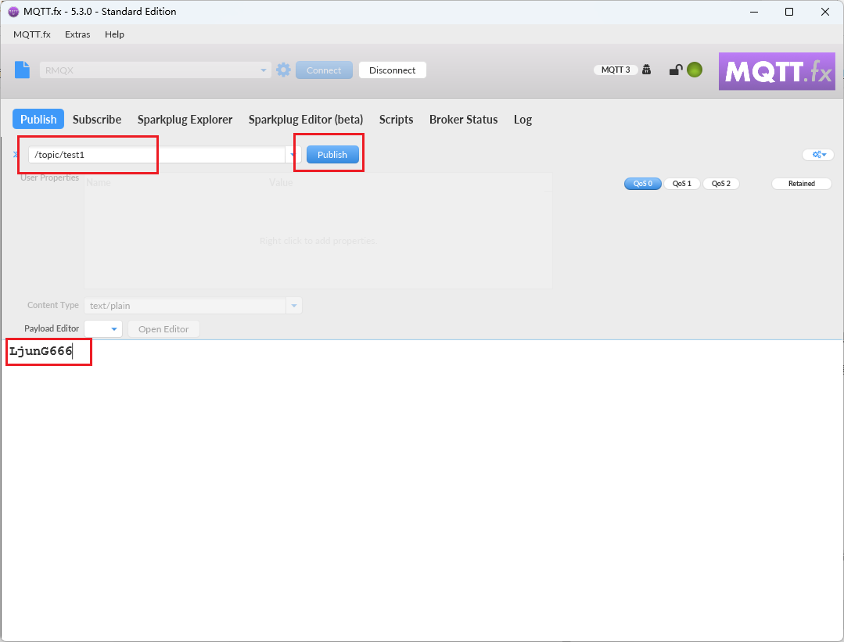Switch to the Sparkplug Editor (beta) tab
This screenshot has height=642, width=844.
306,120
